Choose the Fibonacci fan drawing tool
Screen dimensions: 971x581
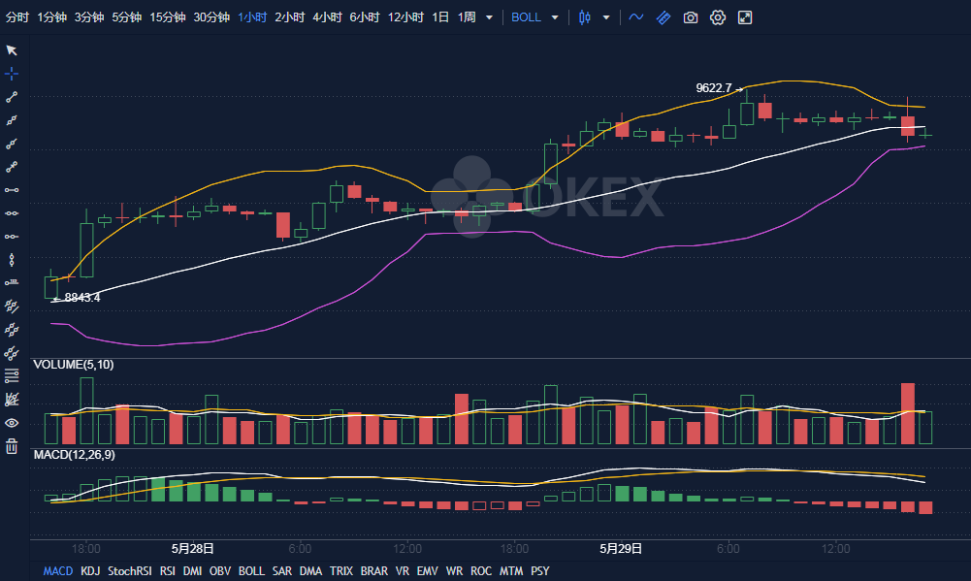click(11, 400)
